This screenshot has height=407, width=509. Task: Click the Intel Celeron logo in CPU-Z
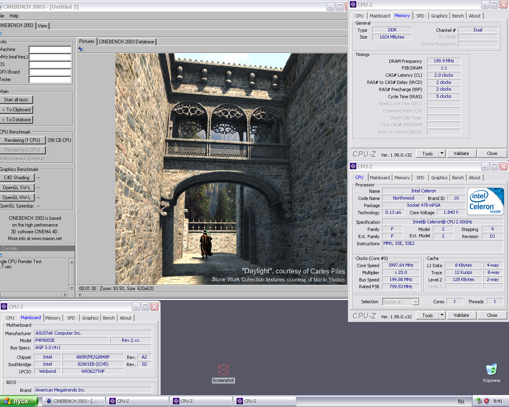(486, 202)
